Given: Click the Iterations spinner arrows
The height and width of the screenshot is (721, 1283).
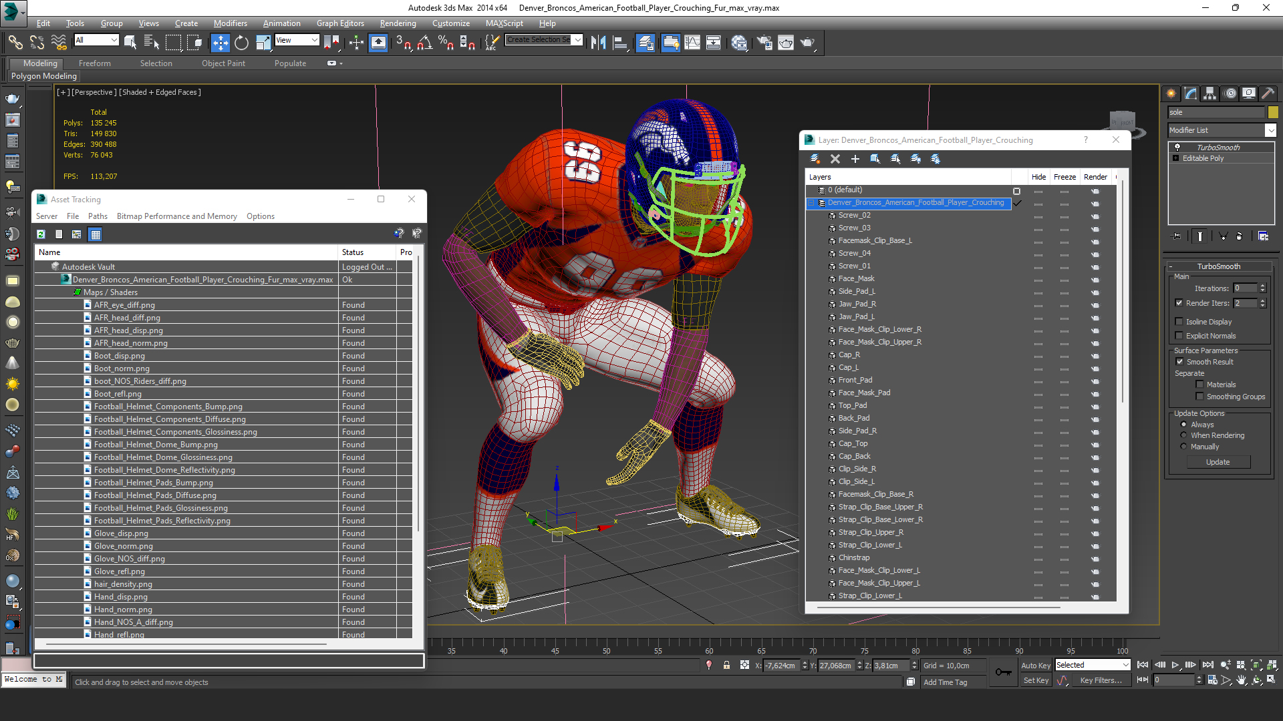Looking at the screenshot, I should (x=1262, y=288).
